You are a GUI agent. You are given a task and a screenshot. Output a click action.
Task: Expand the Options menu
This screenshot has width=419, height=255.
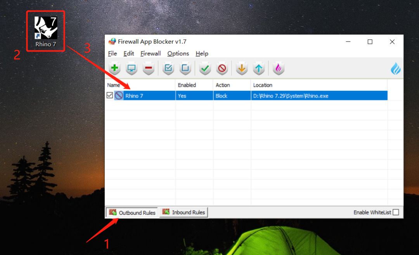click(178, 53)
